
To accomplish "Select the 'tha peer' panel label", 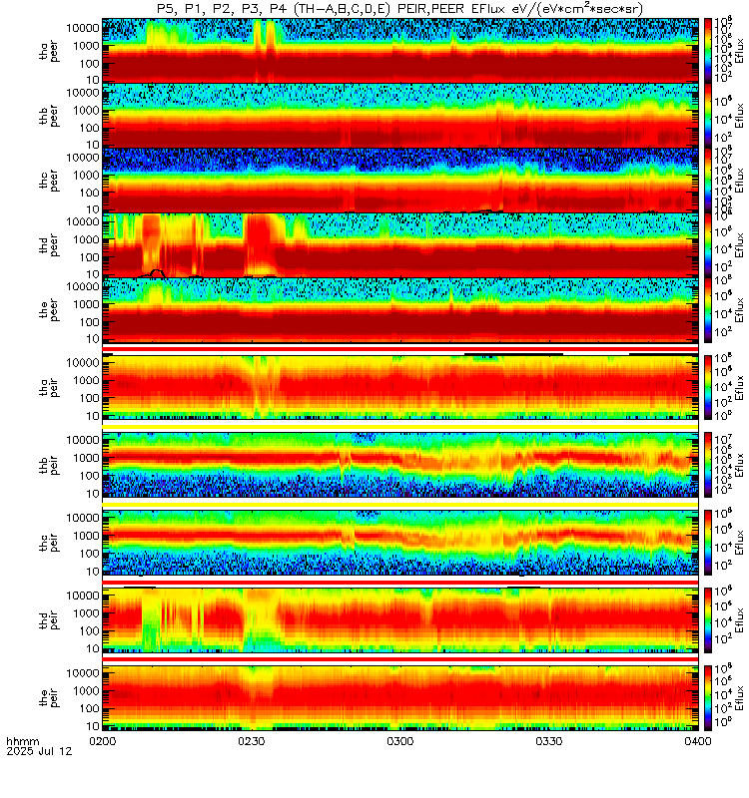I will (49, 52).
